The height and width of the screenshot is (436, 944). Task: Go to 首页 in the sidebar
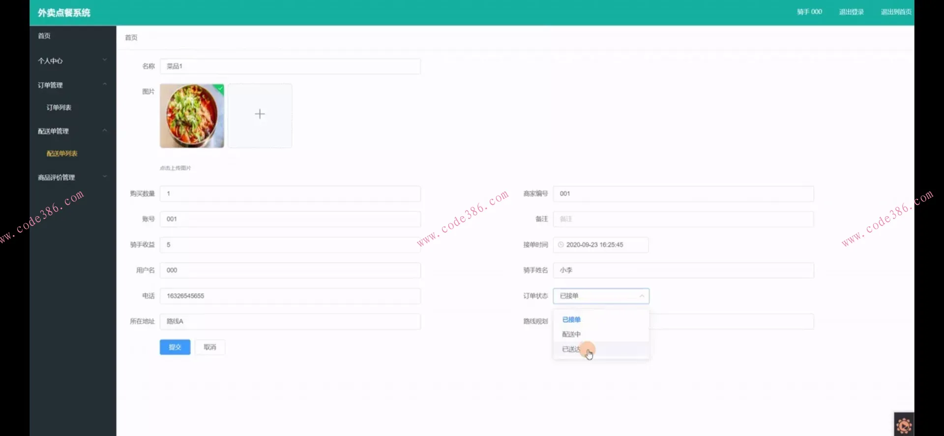click(x=44, y=36)
